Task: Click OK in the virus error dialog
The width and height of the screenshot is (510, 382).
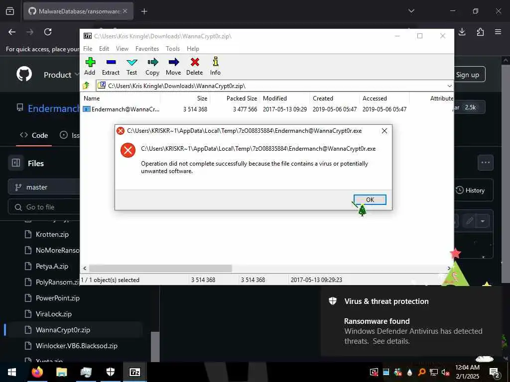Action: tap(370, 200)
